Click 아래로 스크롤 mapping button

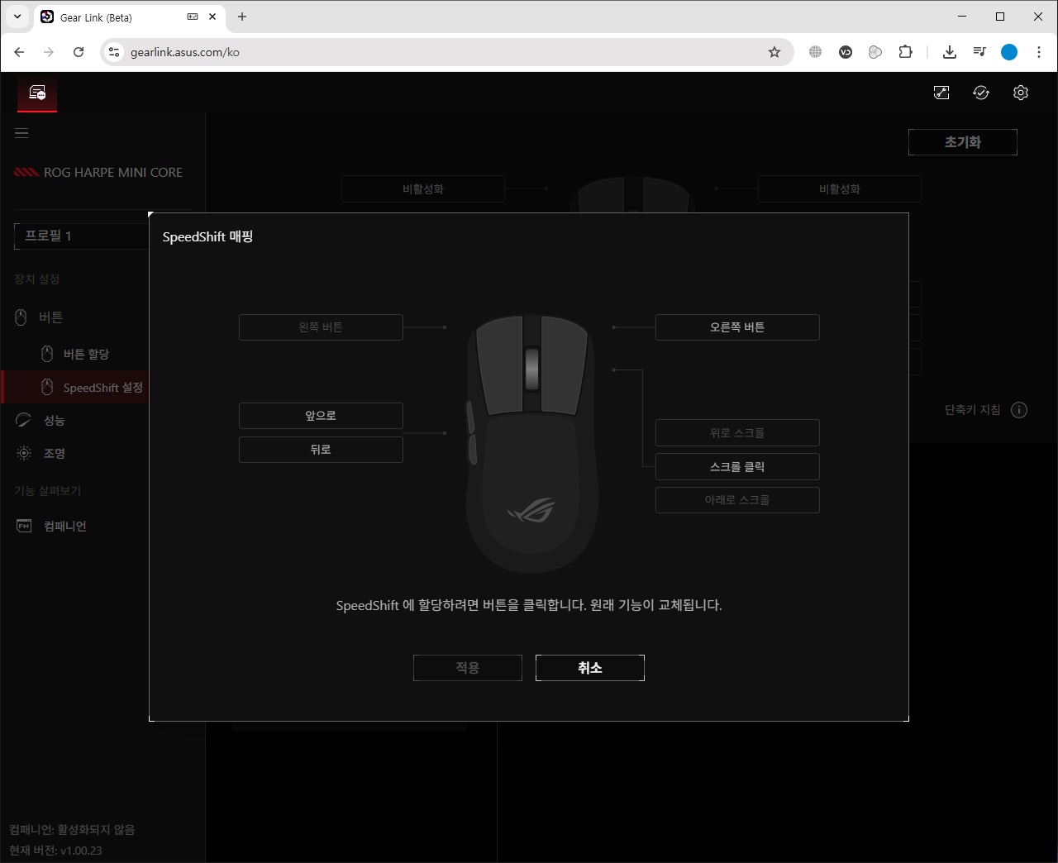pyautogui.click(x=737, y=500)
